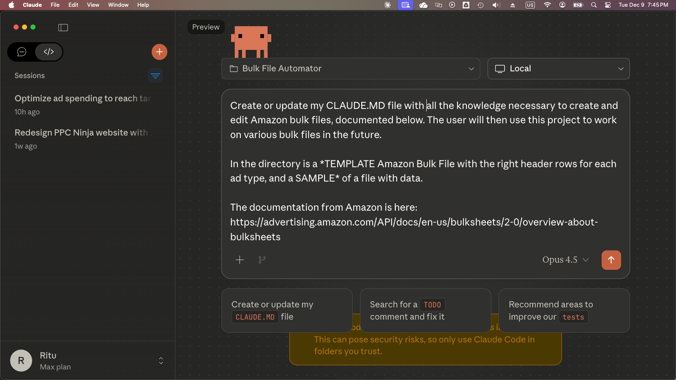Open Spotlight search
Image resolution: width=676 pixels, height=380 pixels.
click(594, 5)
